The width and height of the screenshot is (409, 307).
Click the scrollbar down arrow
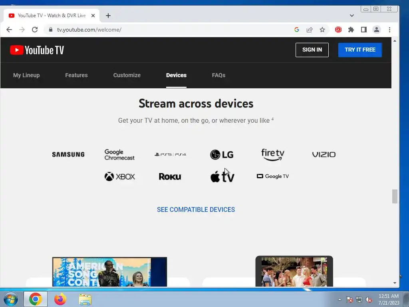(395, 283)
